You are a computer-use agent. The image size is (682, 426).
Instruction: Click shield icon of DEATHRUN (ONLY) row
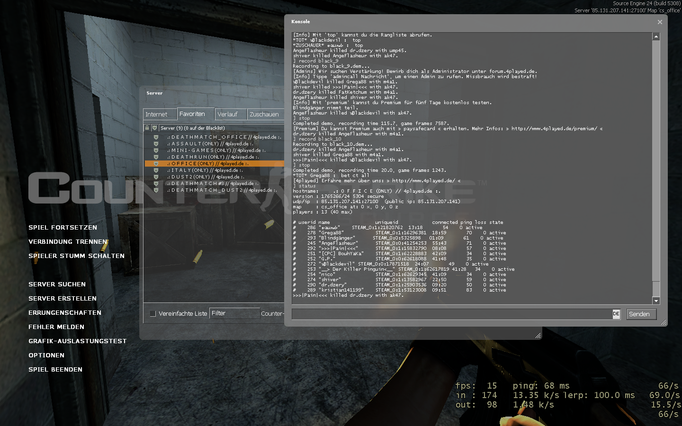[156, 157]
